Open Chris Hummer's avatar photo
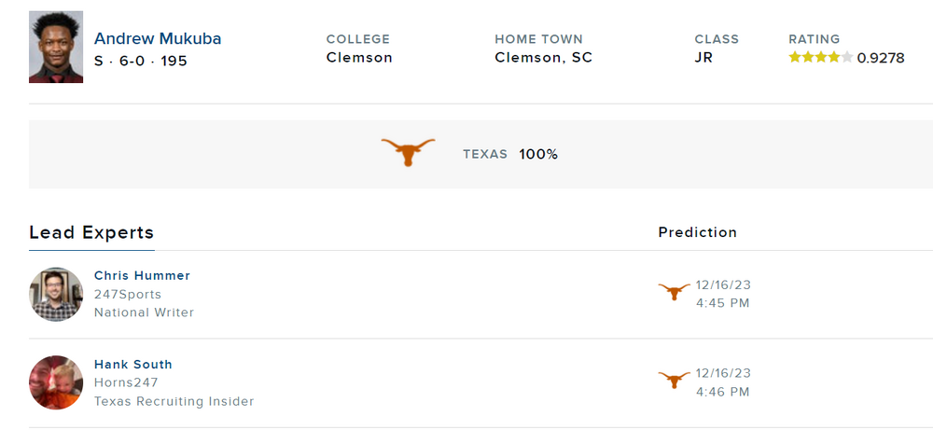 [56, 294]
